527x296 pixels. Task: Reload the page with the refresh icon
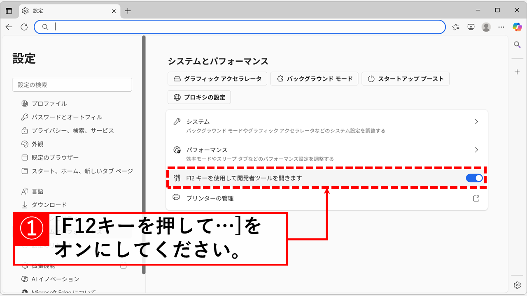pos(24,27)
